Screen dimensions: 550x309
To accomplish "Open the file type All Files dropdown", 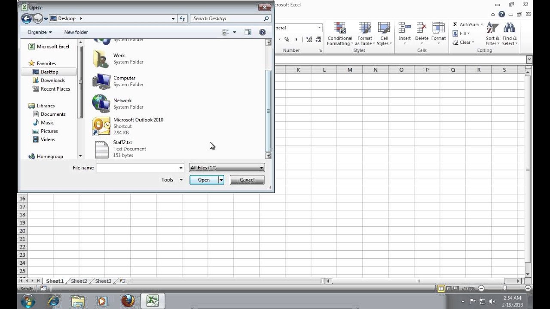I will 227,168.
